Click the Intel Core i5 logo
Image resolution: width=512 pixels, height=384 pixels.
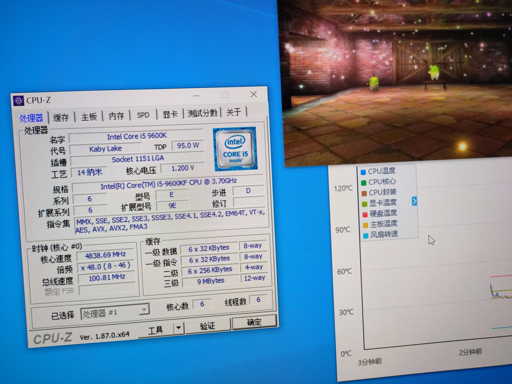tap(235, 149)
